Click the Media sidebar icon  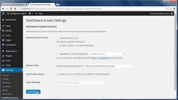3,31
